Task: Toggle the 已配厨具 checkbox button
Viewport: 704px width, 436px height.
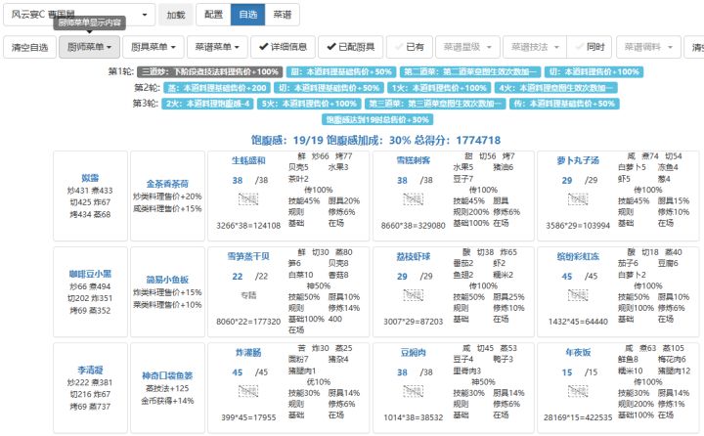Action: (x=351, y=47)
